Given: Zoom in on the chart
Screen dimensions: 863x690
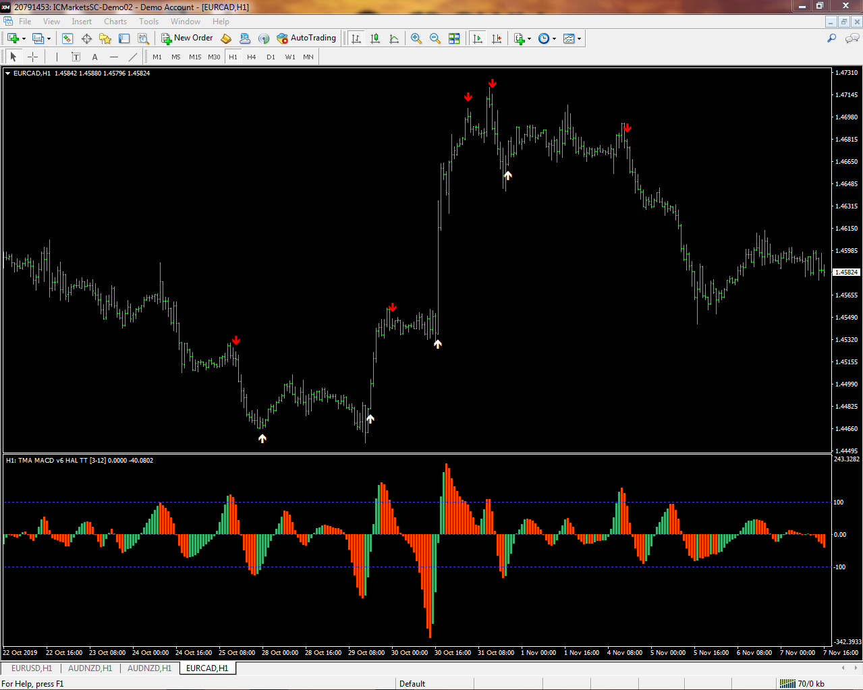Looking at the screenshot, I should pyautogui.click(x=416, y=38).
